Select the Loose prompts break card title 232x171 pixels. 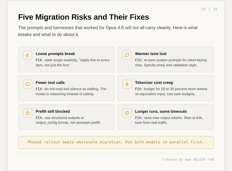click(55, 54)
